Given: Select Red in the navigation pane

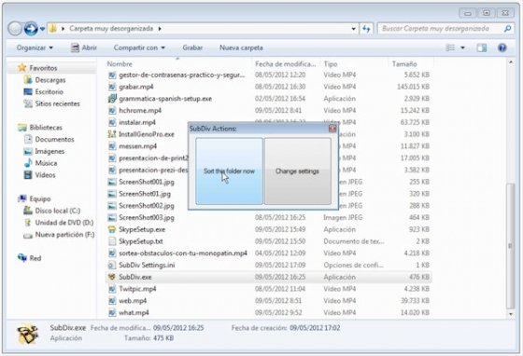Looking at the screenshot, I should (x=35, y=258).
